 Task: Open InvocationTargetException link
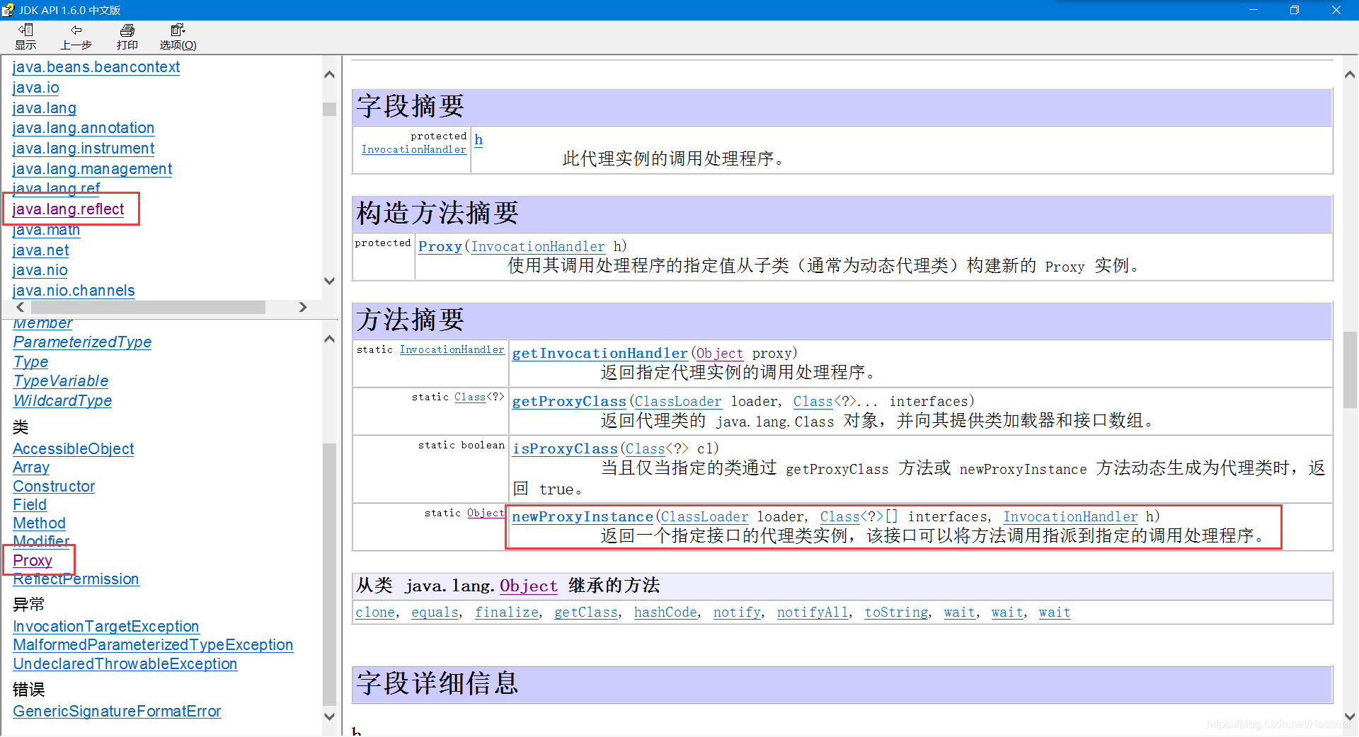(106, 627)
